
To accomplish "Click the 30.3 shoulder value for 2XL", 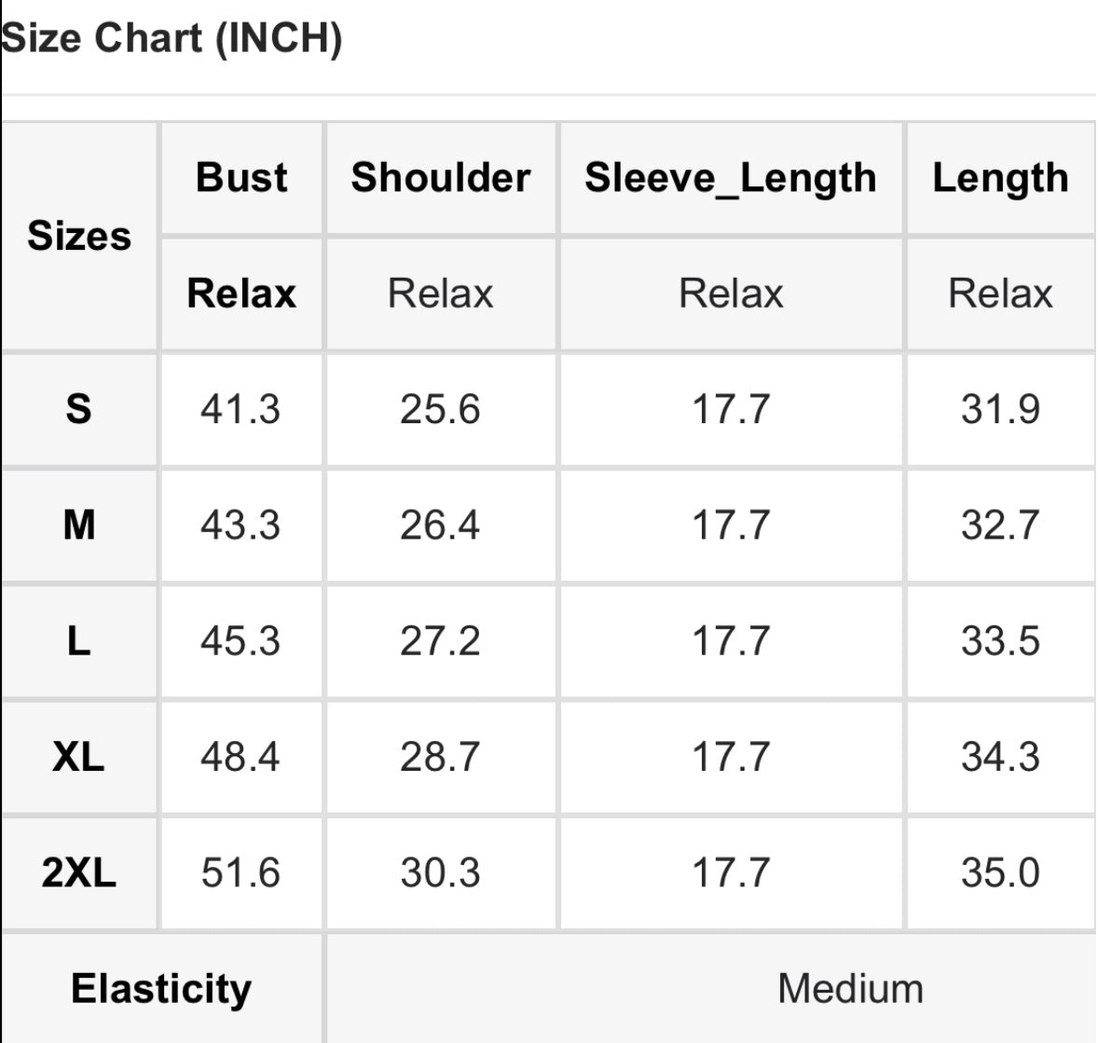I will pos(440,872).
